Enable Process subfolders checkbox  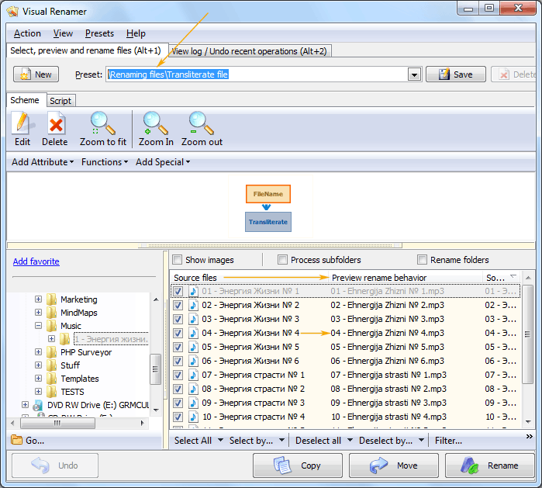point(282,260)
